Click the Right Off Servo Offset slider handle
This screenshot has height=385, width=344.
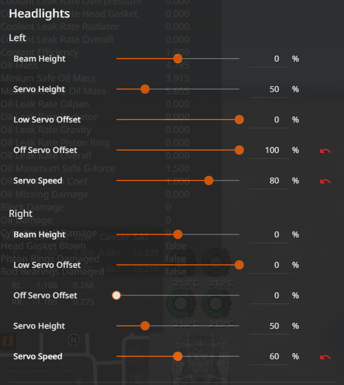click(116, 295)
